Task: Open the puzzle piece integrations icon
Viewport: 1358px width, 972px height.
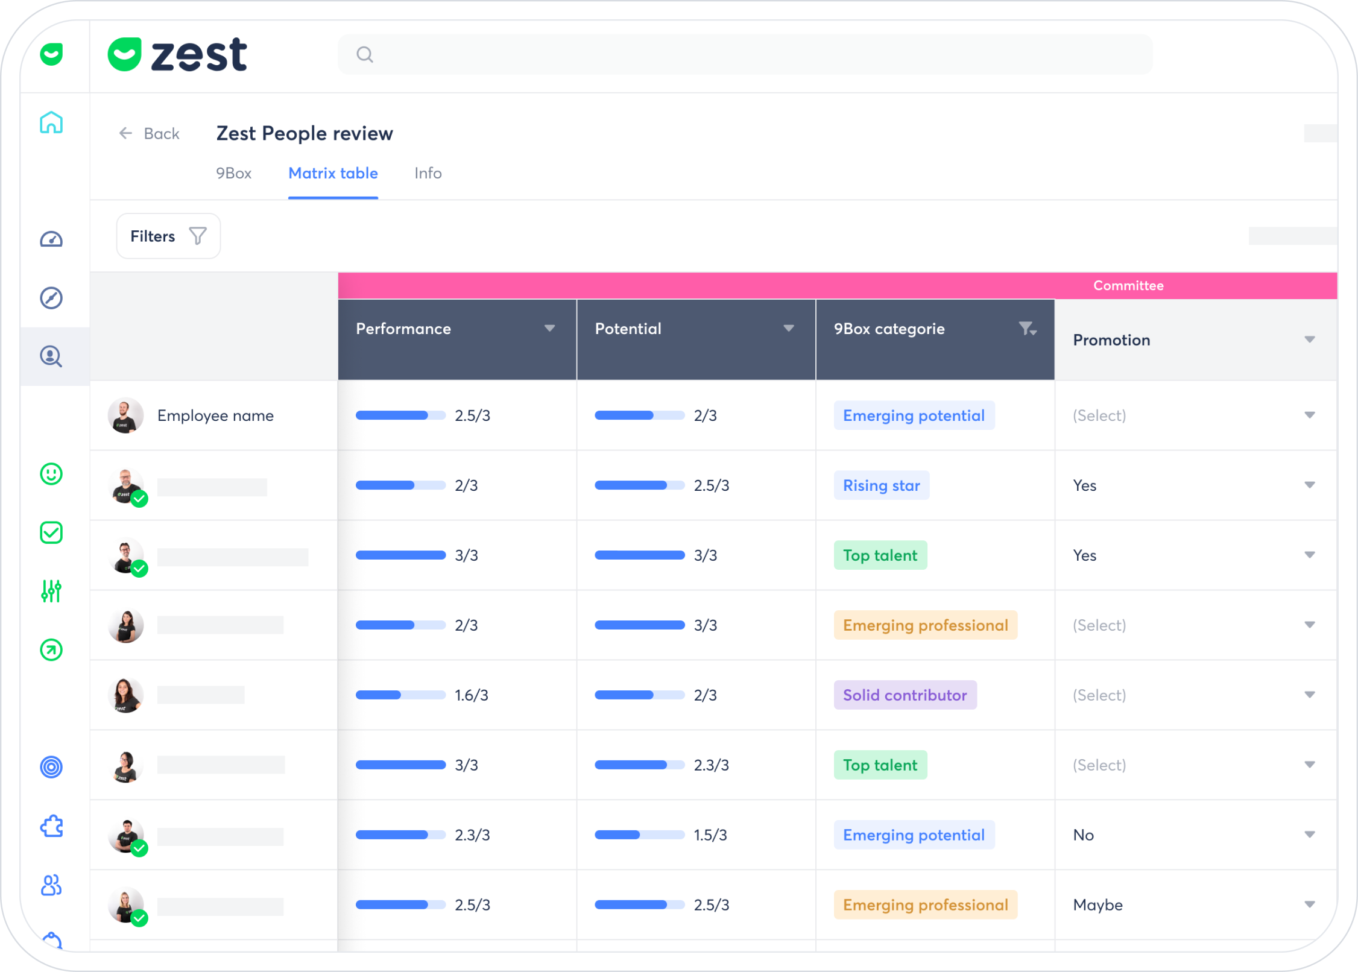Action: point(51,826)
